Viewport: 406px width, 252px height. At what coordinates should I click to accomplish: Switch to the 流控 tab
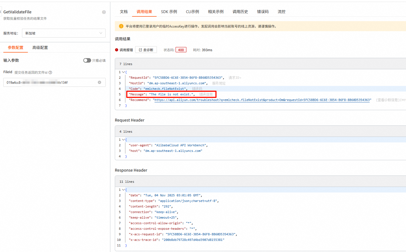click(x=281, y=12)
